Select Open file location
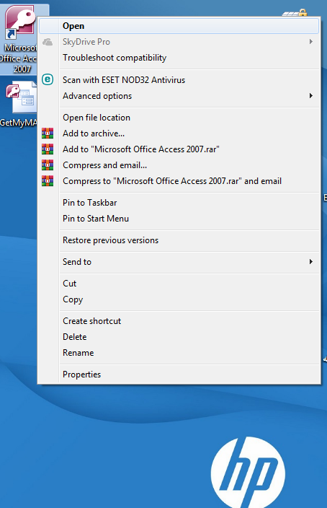The image size is (327, 508). [x=179, y=118]
